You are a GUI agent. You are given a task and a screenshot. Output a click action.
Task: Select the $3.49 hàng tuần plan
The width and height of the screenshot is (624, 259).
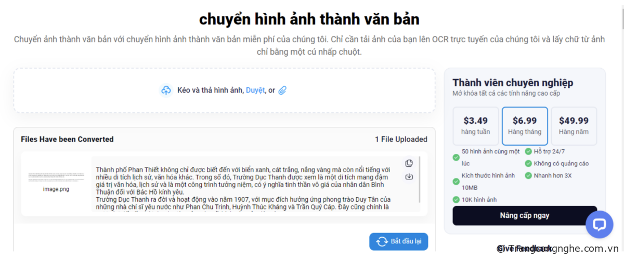tap(475, 126)
